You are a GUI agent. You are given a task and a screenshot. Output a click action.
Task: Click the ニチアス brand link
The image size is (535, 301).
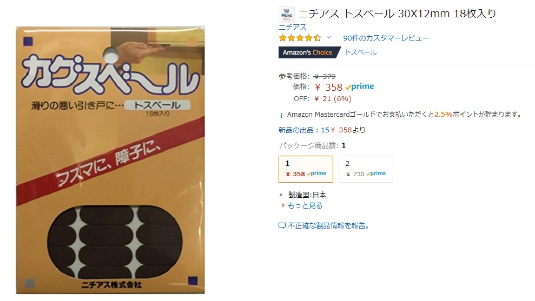coord(293,27)
